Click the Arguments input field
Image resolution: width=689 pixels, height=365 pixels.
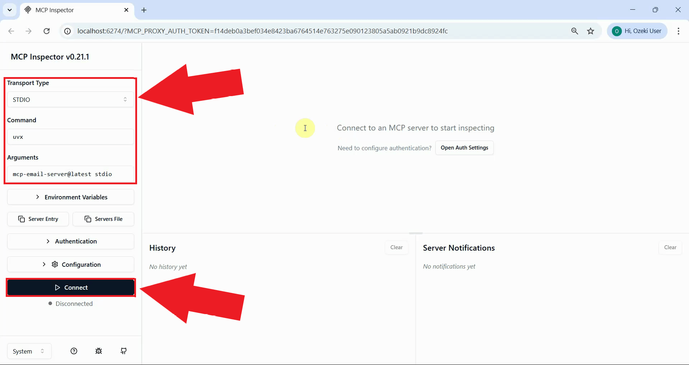pos(70,174)
